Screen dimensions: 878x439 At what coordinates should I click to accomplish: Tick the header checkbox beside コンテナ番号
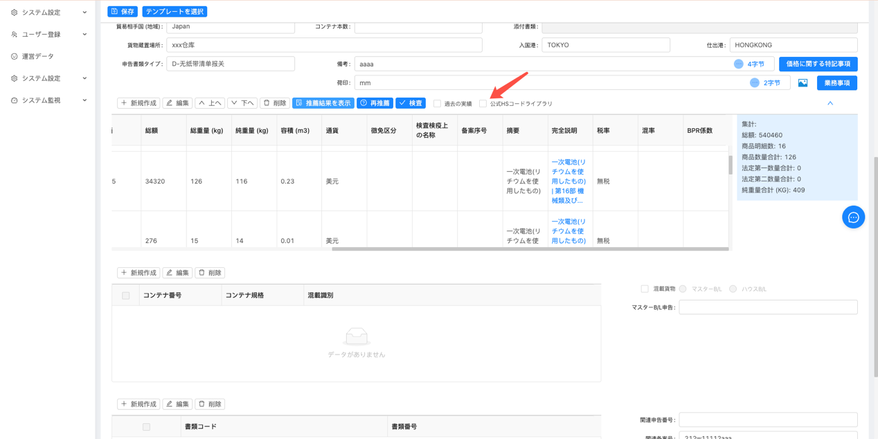coord(125,296)
